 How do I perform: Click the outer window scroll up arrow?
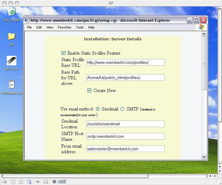[220, 167]
